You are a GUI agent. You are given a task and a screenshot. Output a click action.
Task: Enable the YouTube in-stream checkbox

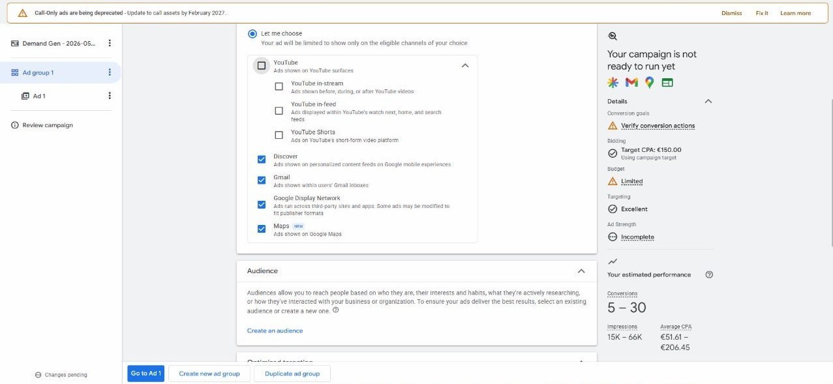(x=279, y=86)
